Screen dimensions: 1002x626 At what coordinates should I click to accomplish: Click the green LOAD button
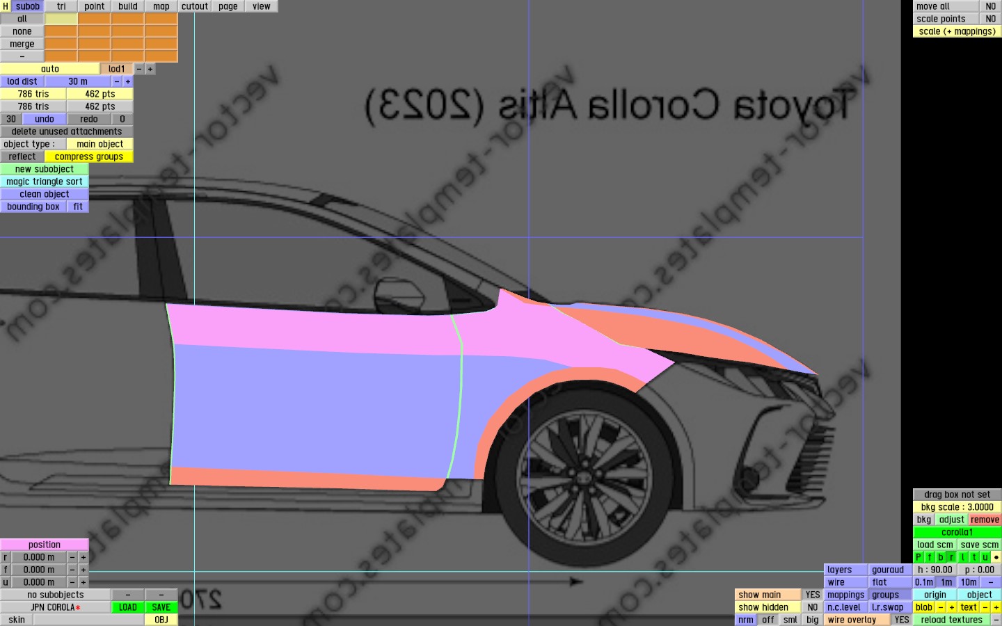(128, 607)
